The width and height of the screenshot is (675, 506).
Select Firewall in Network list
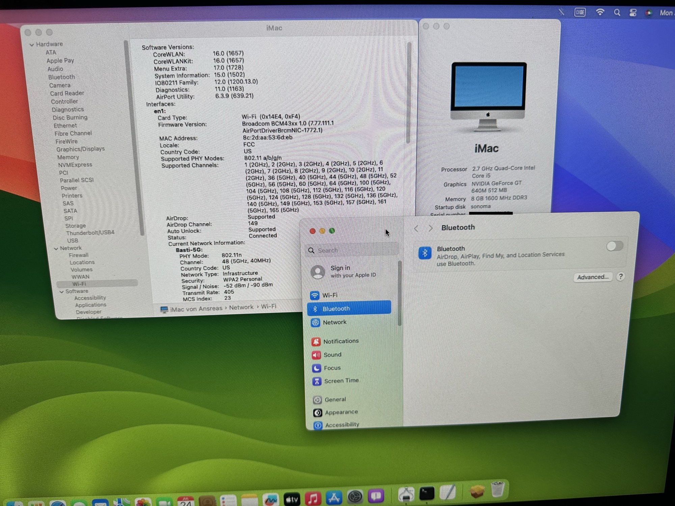pos(79,255)
